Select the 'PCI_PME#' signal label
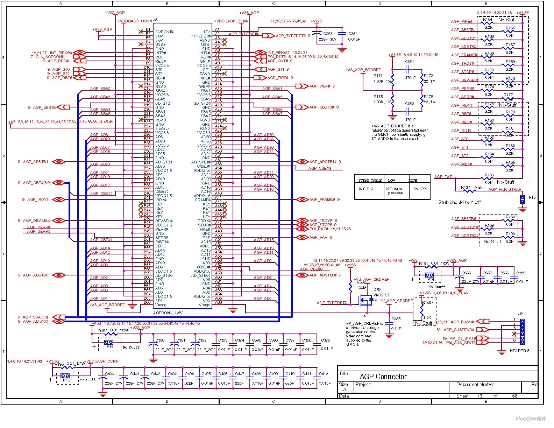Viewport: 554px width, 428px height. point(319,229)
